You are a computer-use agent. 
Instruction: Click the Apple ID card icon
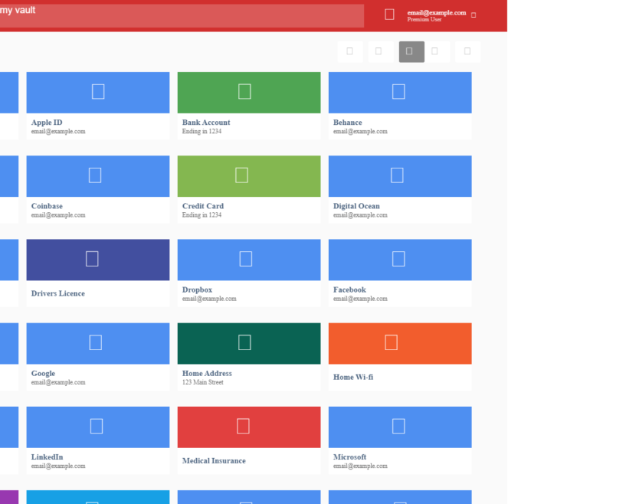(98, 92)
